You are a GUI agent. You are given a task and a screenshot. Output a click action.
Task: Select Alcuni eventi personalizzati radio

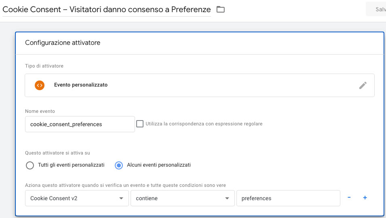(x=119, y=165)
